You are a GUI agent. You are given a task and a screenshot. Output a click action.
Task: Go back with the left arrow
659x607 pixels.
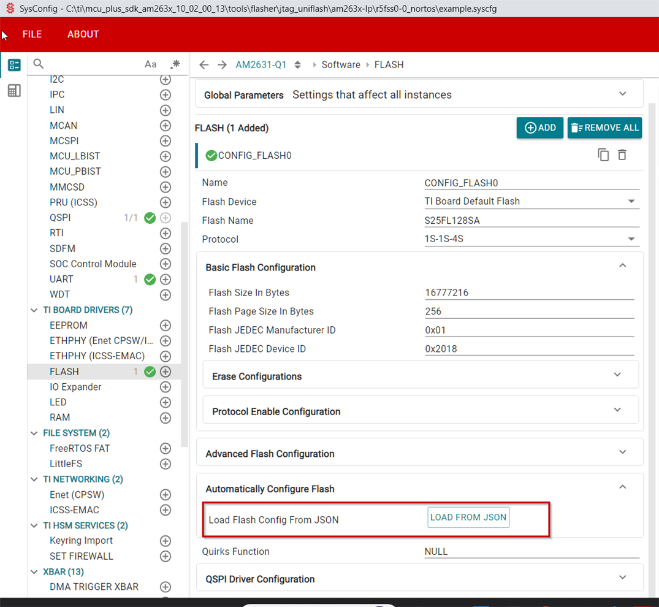click(204, 65)
